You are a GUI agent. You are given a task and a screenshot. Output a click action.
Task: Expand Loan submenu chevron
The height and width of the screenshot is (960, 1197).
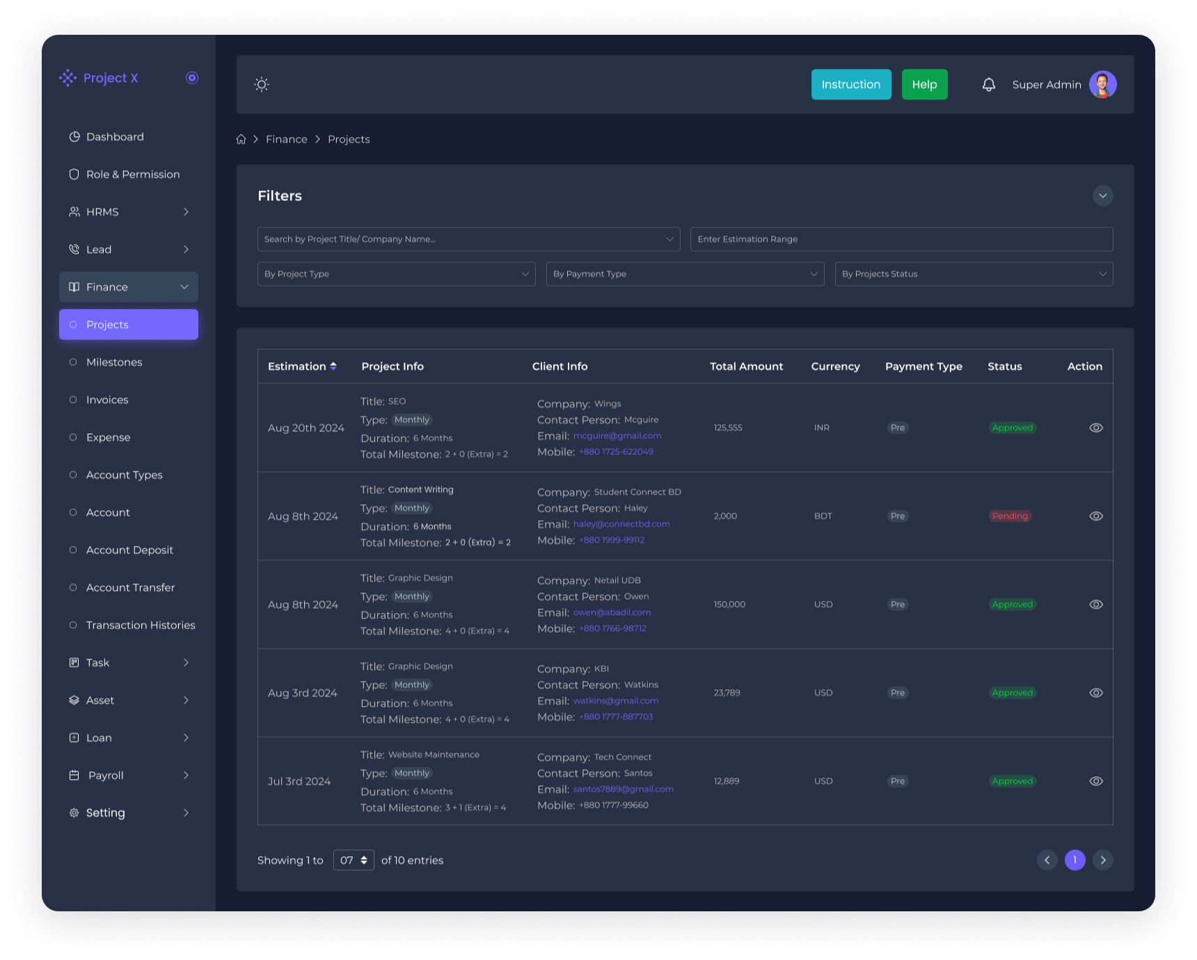point(186,738)
